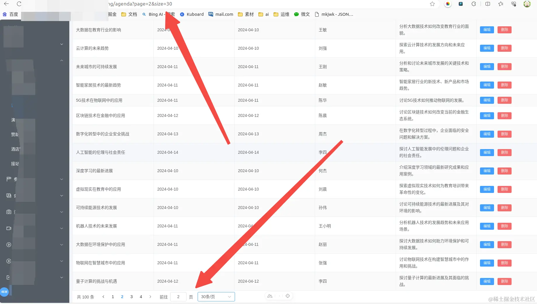Edit the 人工智能的伦理与社会责任 row

[x=487, y=152]
